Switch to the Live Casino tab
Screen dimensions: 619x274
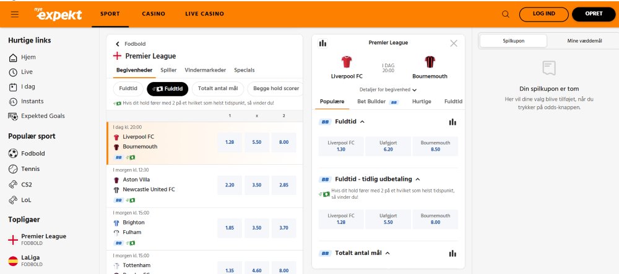[x=204, y=14]
